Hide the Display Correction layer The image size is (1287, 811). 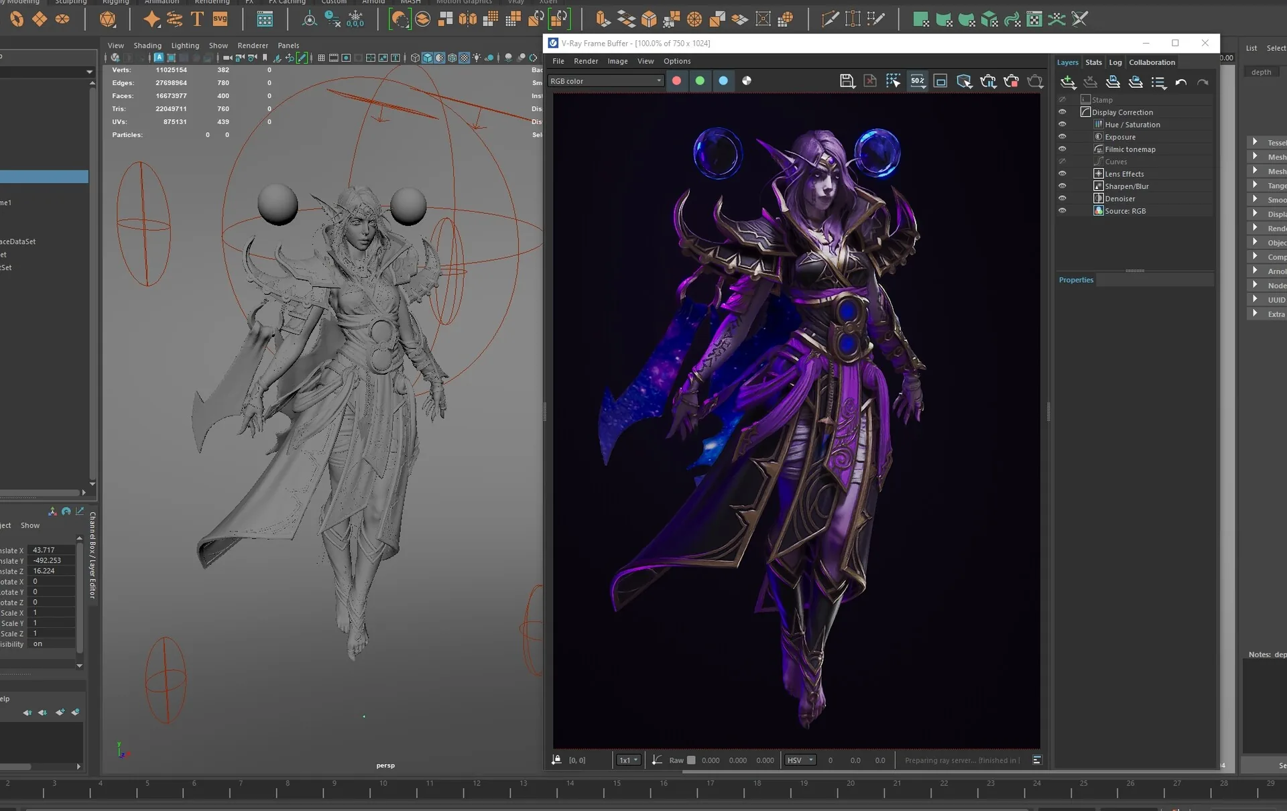click(x=1062, y=112)
